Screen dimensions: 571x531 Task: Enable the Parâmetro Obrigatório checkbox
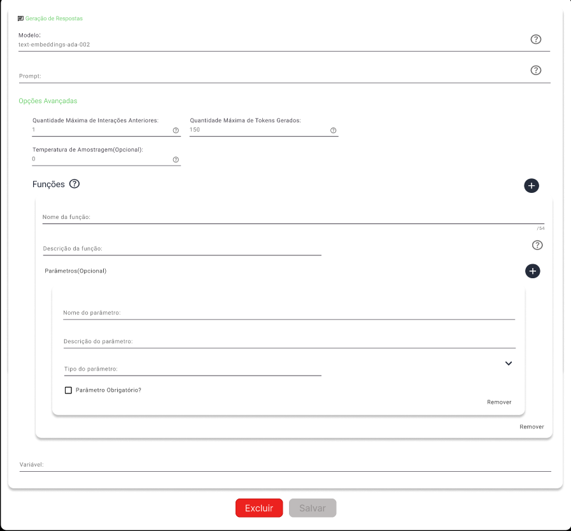[68, 390]
